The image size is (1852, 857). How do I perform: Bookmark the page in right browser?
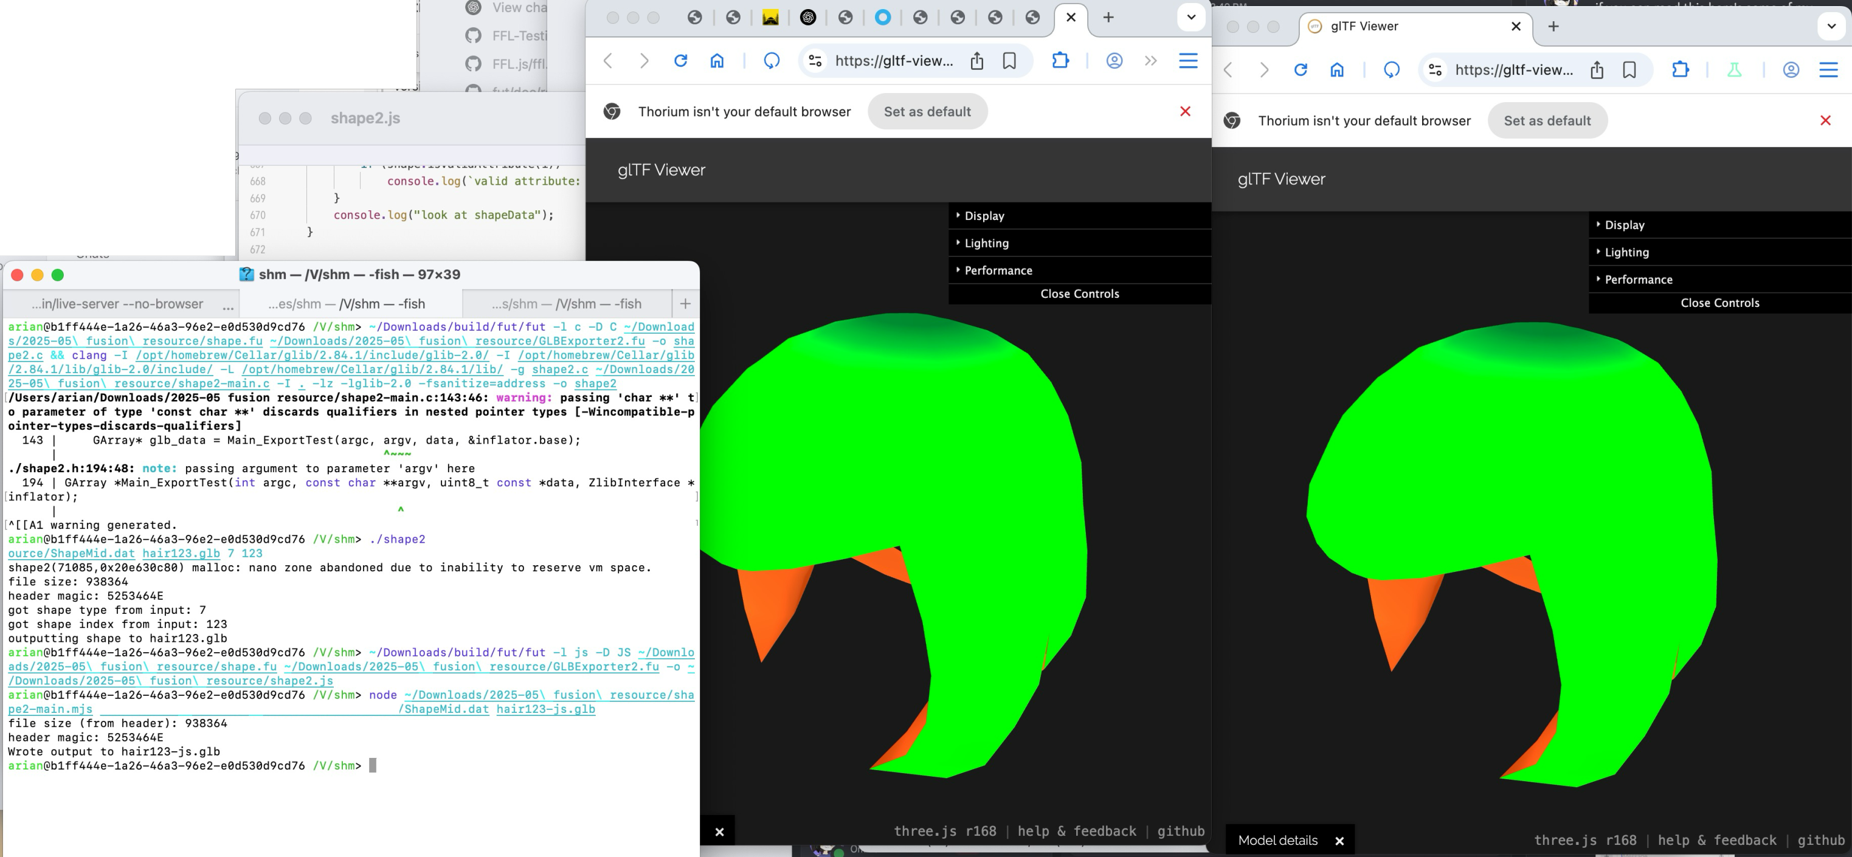pos(1629,70)
